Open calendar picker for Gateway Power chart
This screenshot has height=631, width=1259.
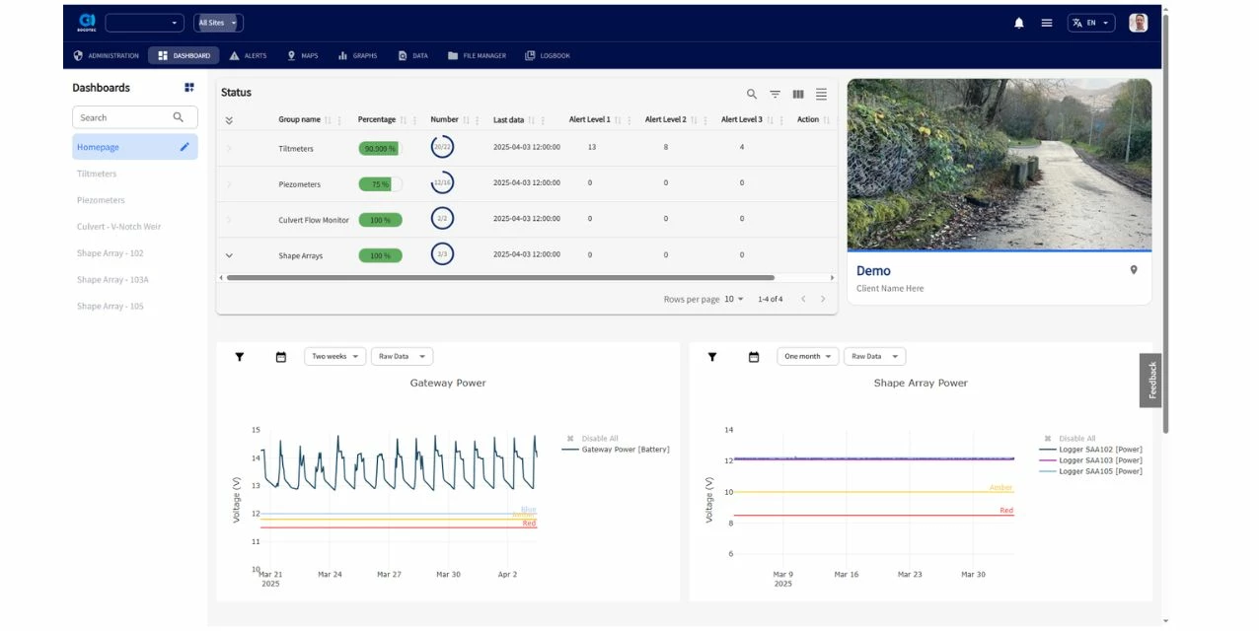click(281, 357)
